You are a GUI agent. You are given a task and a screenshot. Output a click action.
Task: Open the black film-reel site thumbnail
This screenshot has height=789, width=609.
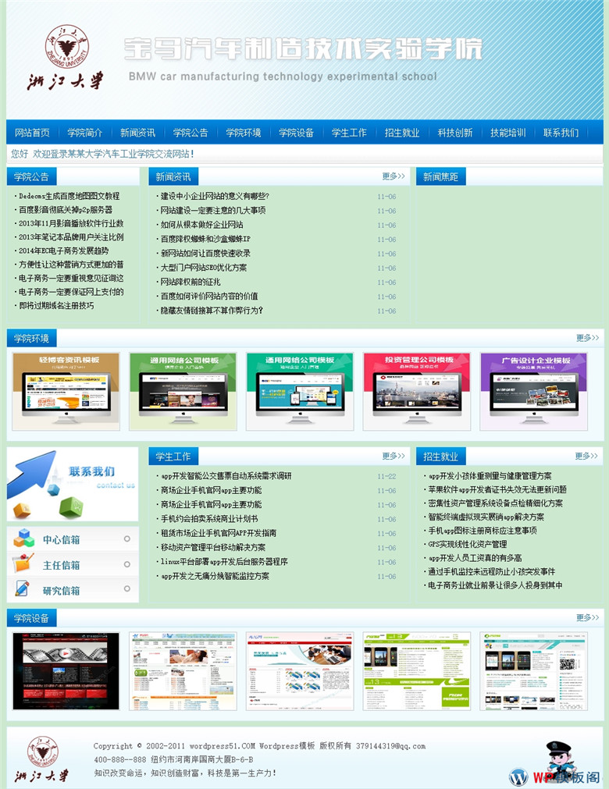[66, 671]
